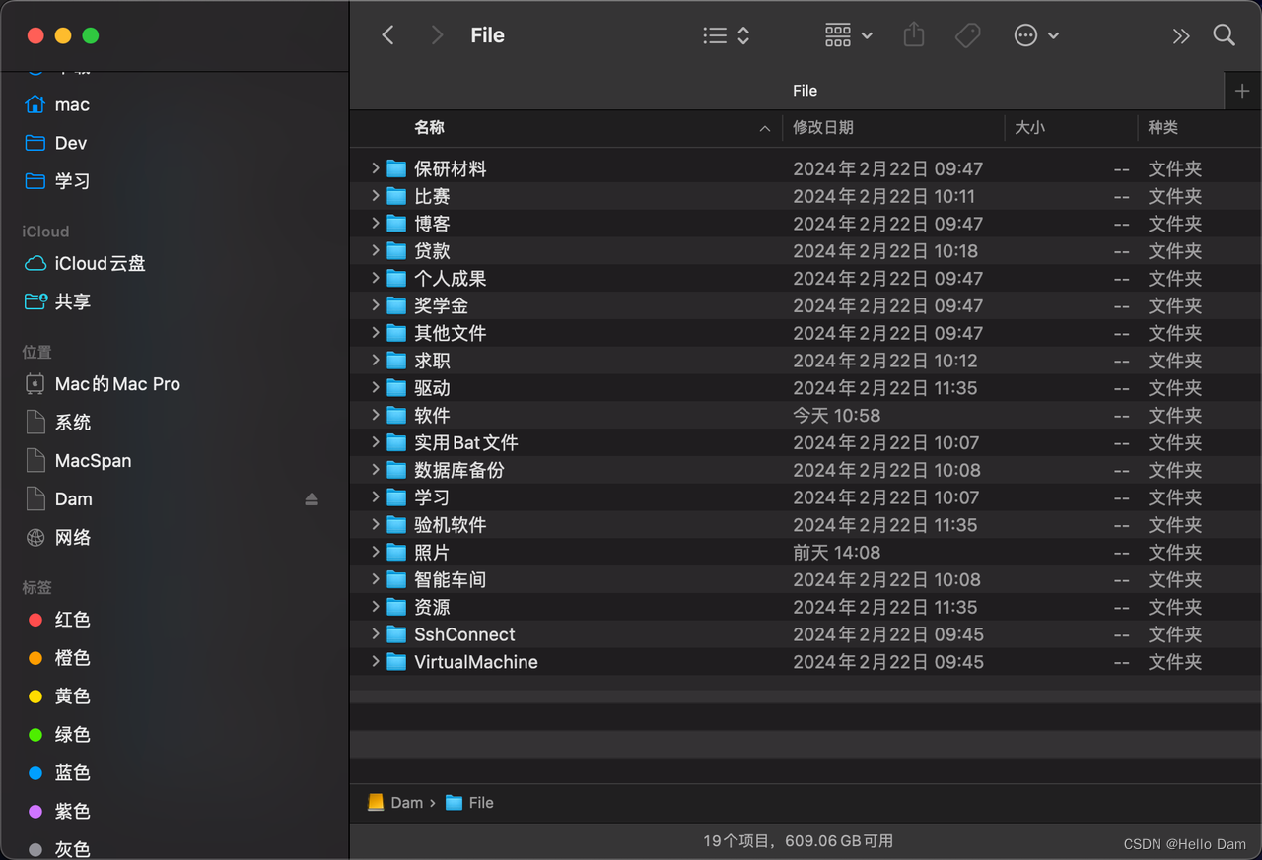This screenshot has height=860, width=1262.
Task: Expand the 比赛 folder
Action: coord(375,196)
